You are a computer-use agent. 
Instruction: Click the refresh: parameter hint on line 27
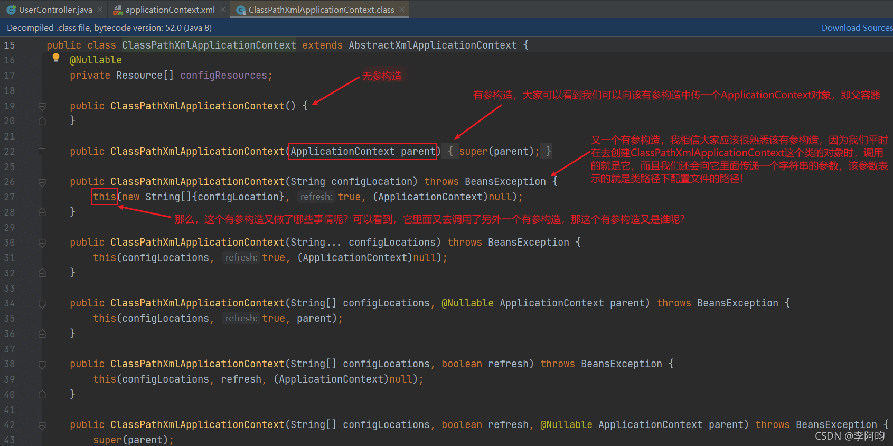[x=316, y=197]
